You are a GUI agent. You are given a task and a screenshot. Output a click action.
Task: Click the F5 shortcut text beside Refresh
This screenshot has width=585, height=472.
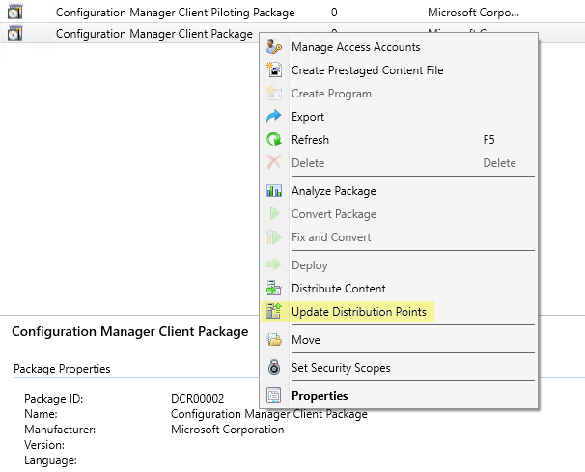coord(488,140)
